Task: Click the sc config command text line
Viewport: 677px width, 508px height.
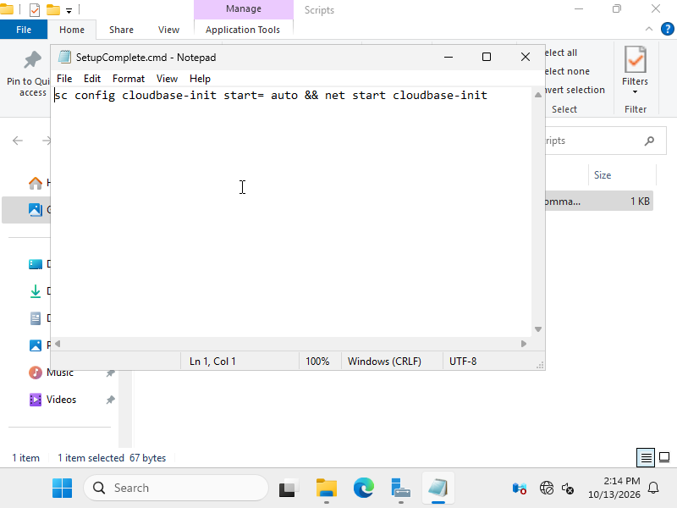Action: (x=271, y=96)
